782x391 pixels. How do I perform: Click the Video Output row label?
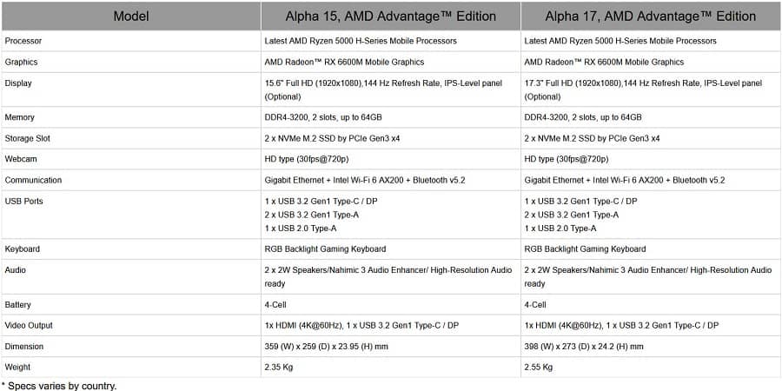pos(29,325)
